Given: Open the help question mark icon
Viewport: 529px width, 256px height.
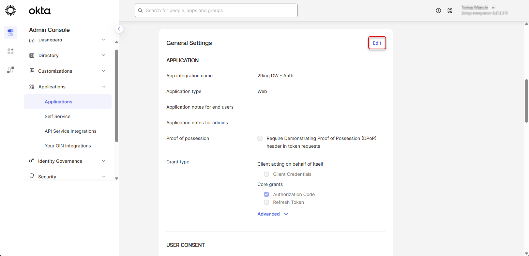Looking at the screenshot, I should tap(438, 11).
